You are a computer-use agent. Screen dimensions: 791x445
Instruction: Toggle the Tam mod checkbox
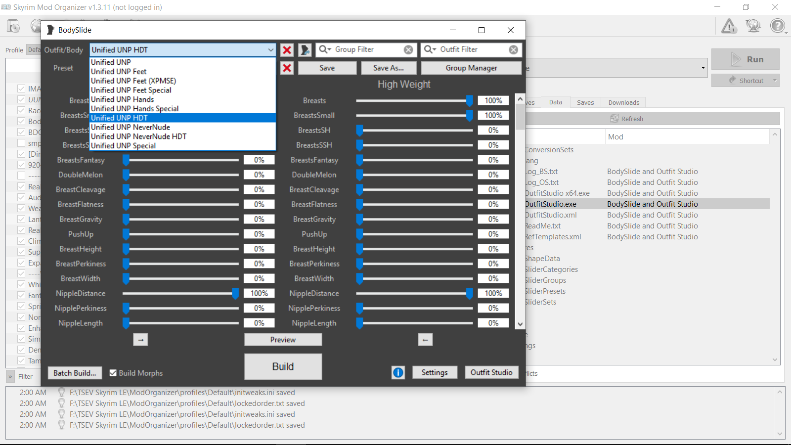[x=21, y=360]
